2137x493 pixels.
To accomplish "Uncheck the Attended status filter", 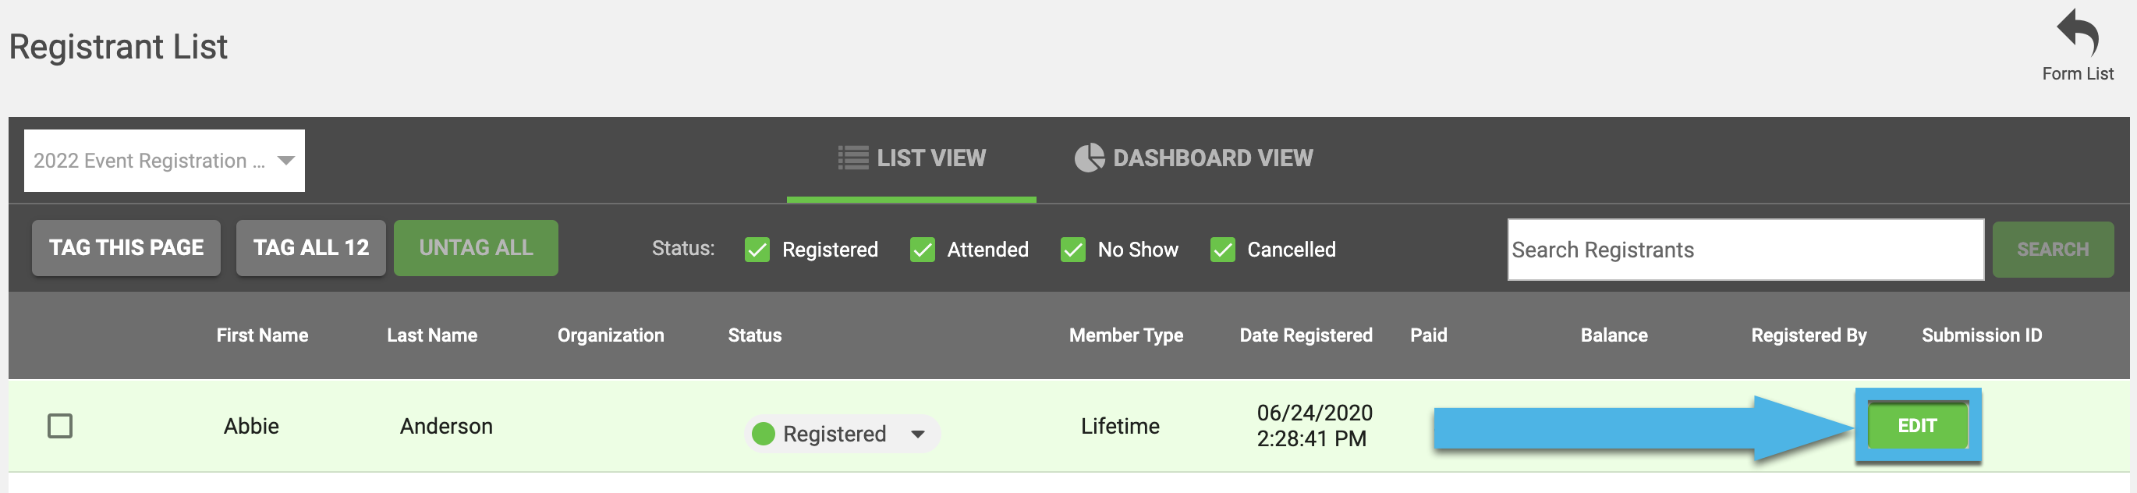I will coord(922,250).
